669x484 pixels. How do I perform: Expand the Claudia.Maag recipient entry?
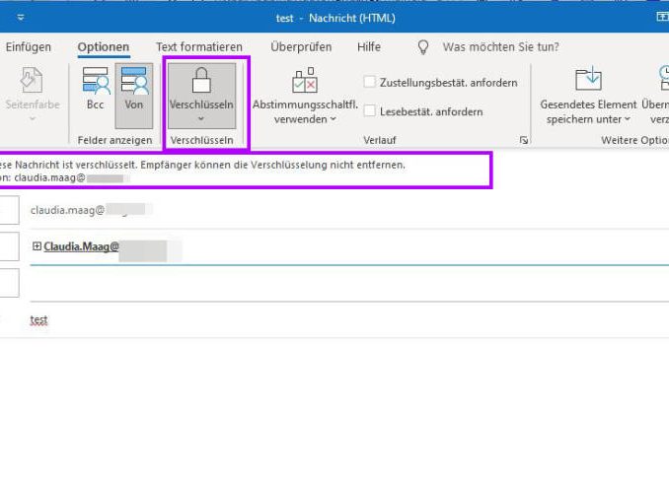coord(37,246)
